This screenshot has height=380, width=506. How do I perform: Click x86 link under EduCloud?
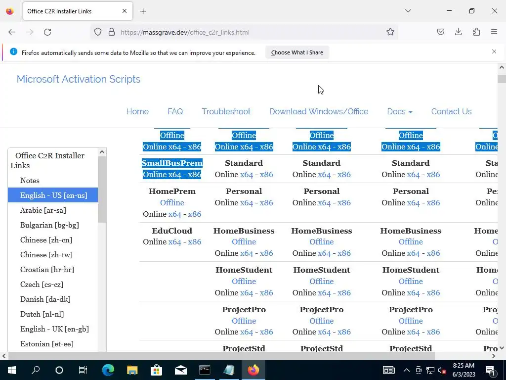tap(195, 241)
